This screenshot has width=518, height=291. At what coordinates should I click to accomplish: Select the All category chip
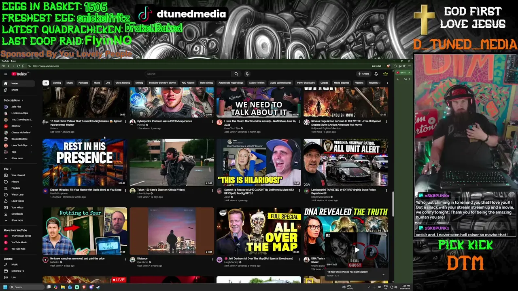point(46,83)
